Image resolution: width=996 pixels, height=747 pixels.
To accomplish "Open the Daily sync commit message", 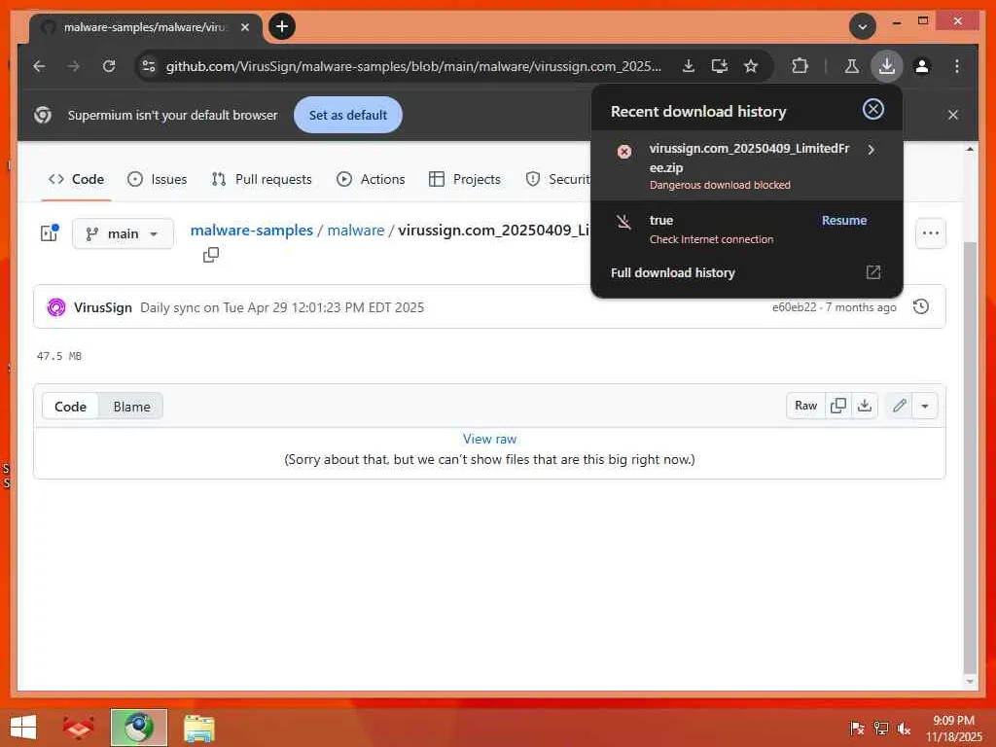I will (281, 307).
